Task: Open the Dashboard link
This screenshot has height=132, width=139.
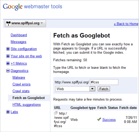Action: [19, 35]
